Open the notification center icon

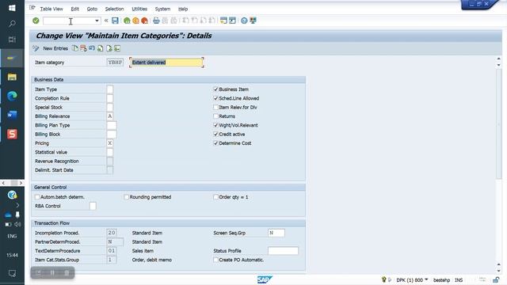12,273
